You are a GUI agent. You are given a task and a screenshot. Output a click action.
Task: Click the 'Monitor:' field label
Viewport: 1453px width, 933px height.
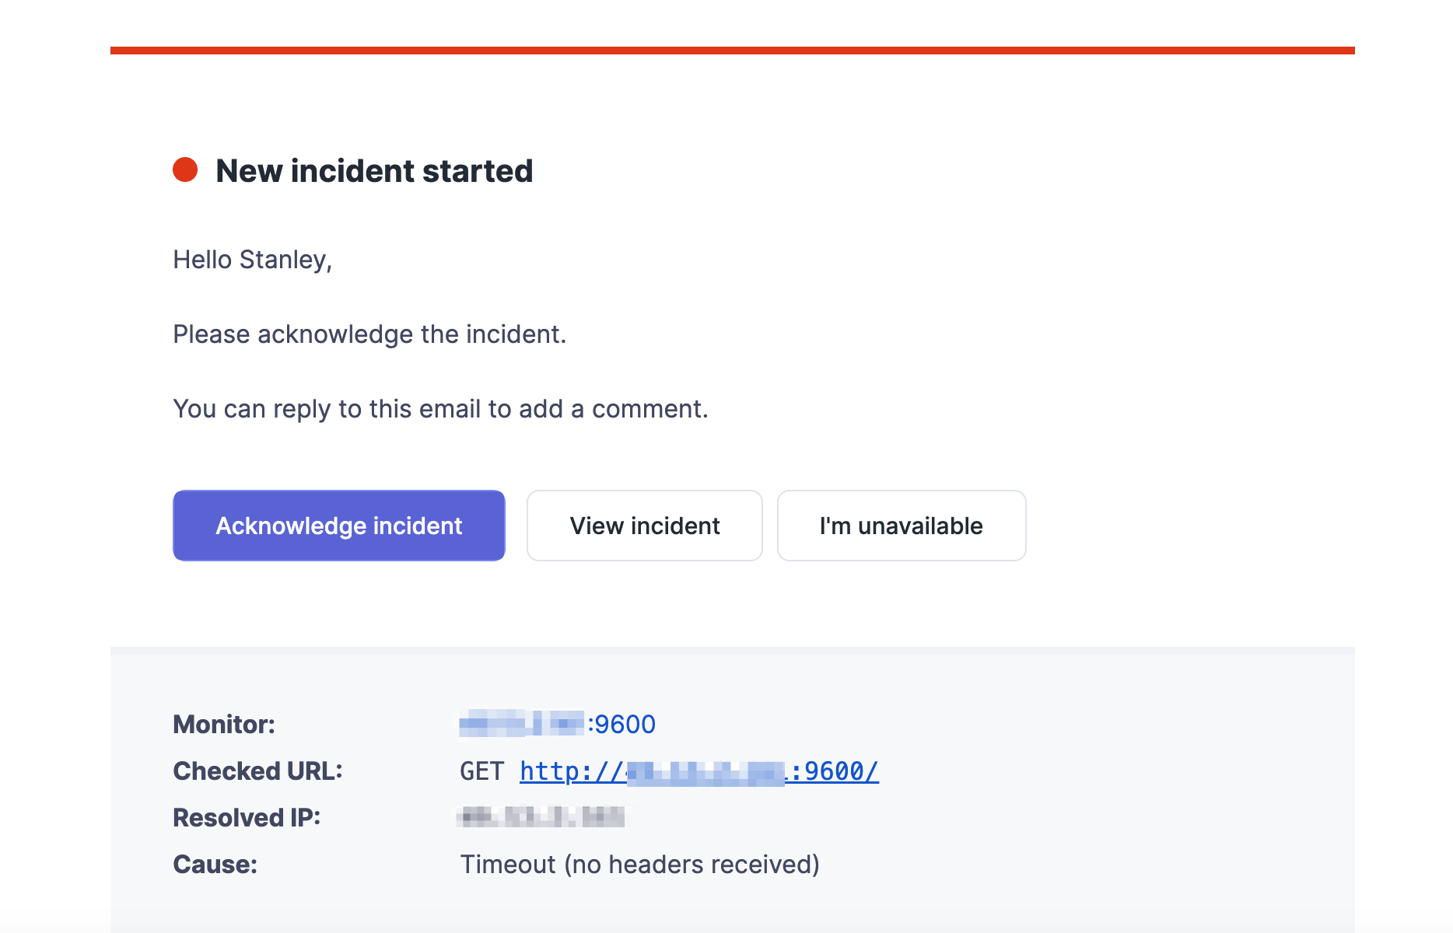tap(224, 725)
